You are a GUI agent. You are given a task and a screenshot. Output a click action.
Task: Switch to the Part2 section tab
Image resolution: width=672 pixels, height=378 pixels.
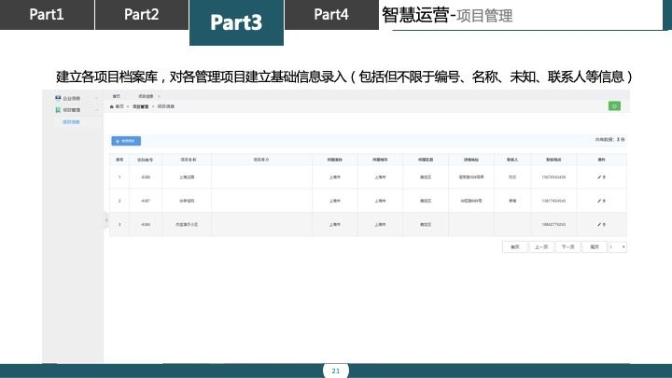click(x=142, y=15)
